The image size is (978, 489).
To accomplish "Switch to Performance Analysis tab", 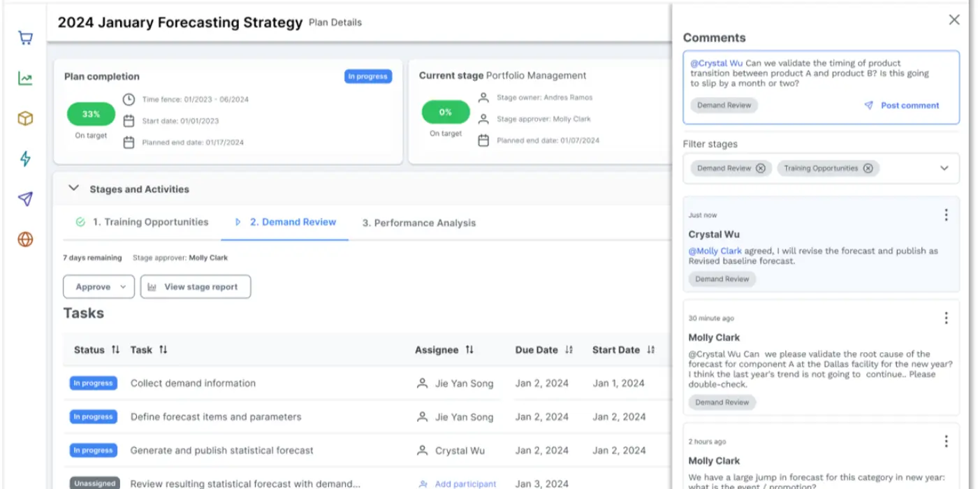I will 419,223.
